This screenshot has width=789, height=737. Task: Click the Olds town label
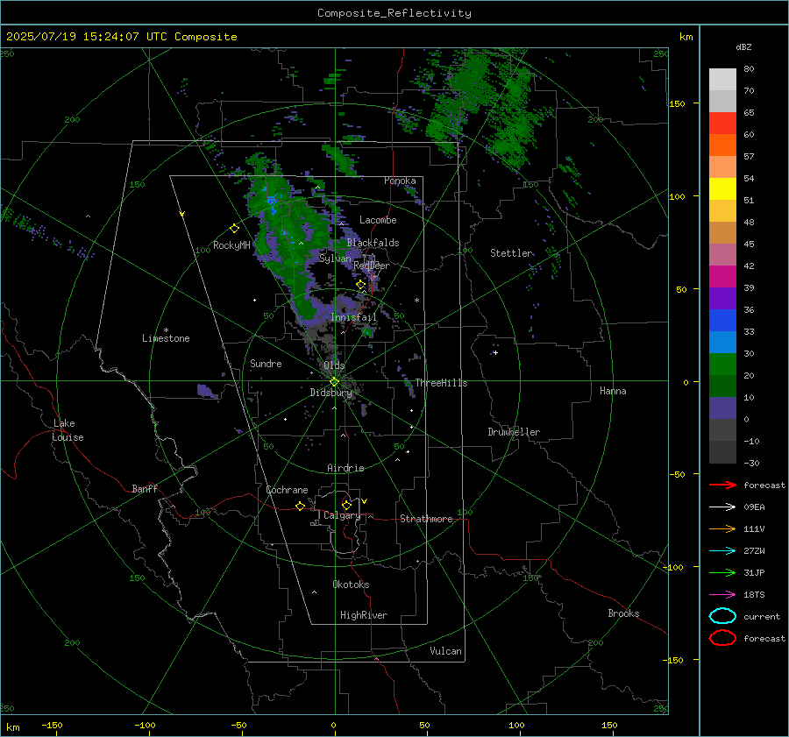point(334,365)
